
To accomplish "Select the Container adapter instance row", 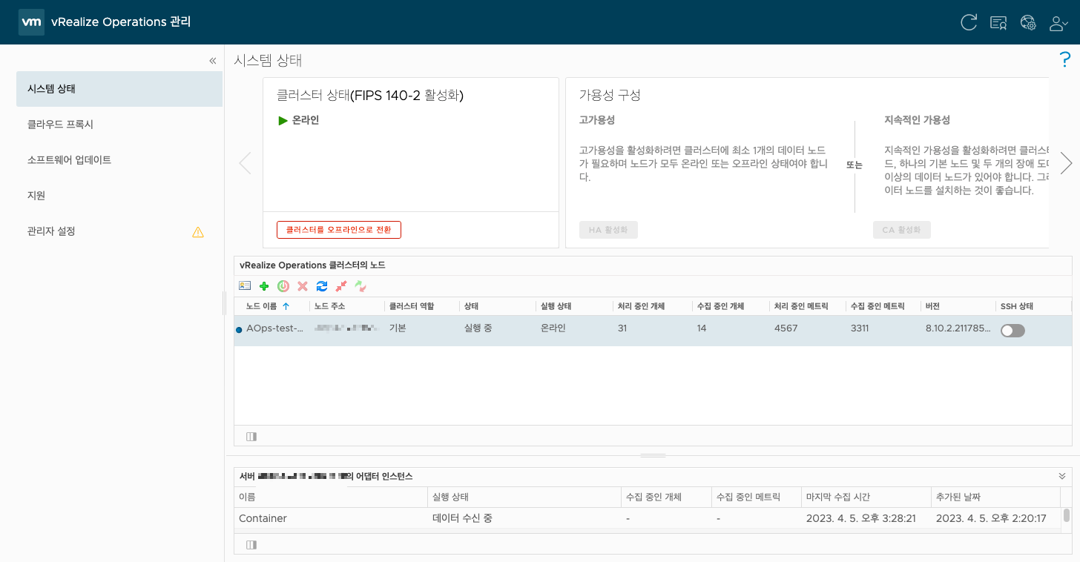I will click(x=648, y=519).
